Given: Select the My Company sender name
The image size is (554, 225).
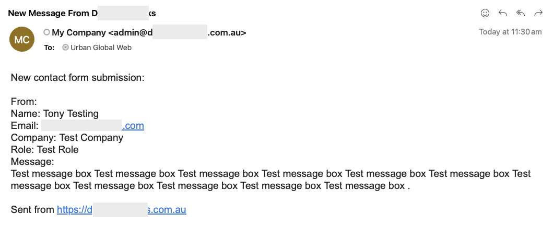Looking at the screenshot, I should coord(79,33).
